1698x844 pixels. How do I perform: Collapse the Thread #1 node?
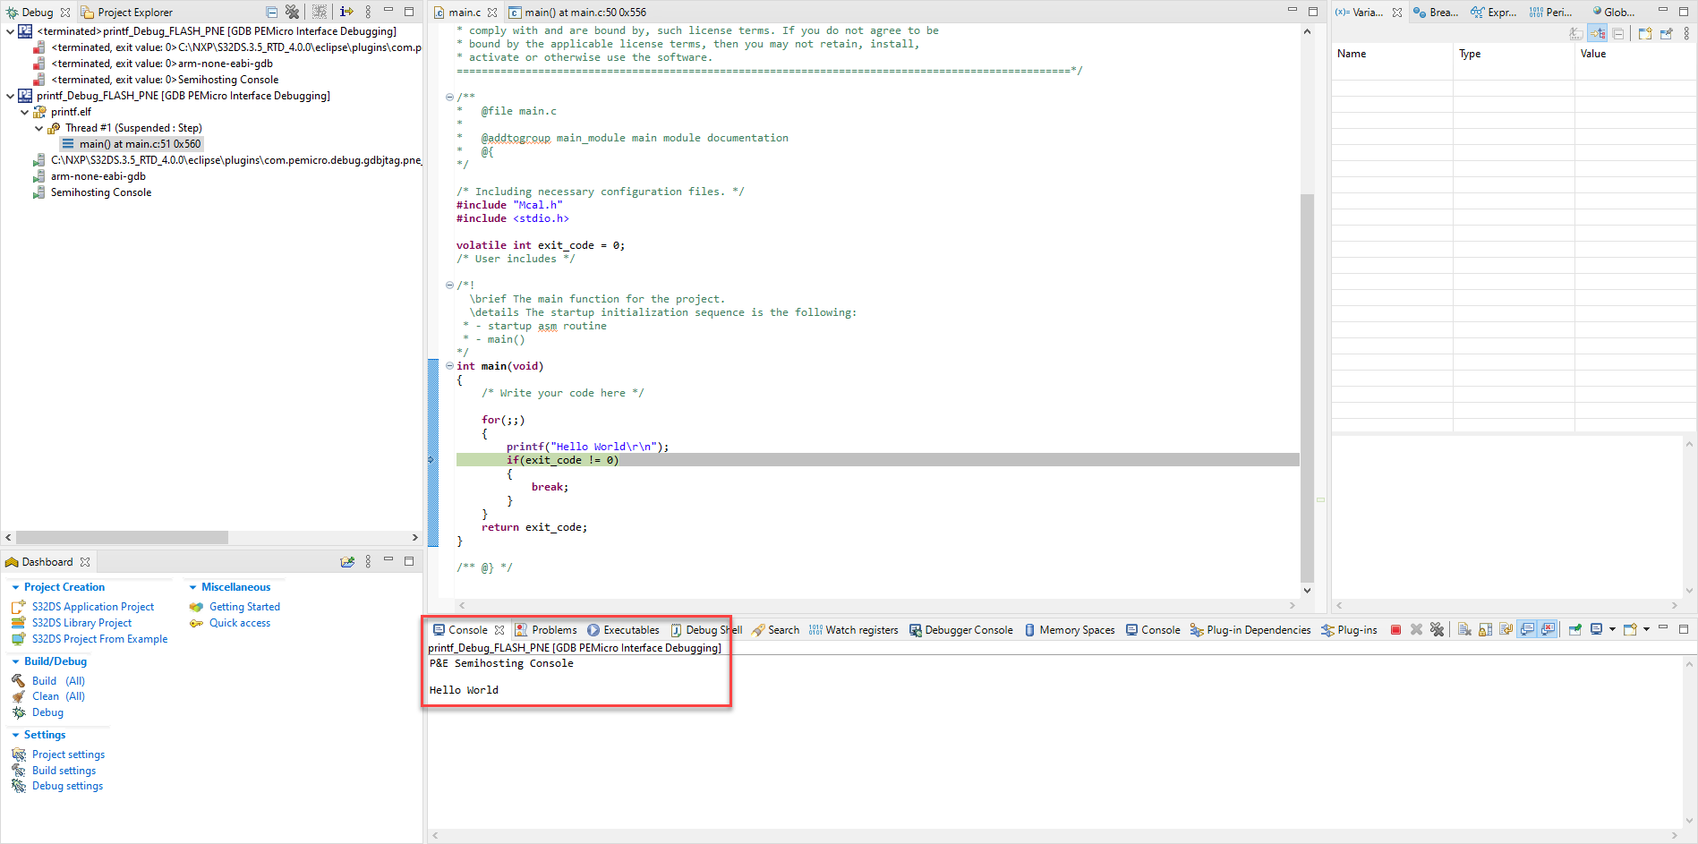pyautogui.click(x=38, y=128)
